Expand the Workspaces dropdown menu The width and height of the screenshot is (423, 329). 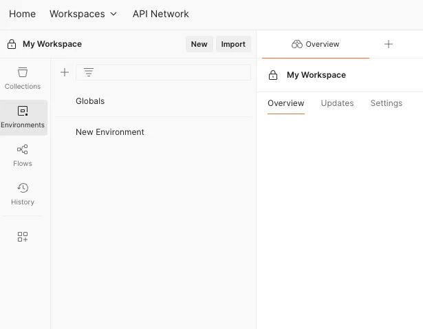[x=83, y=14]
